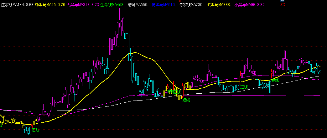Click the red signal bar at the bottom-left low

click(x=32, y=126)
